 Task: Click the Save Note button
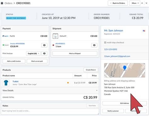(x=92, y=106)
